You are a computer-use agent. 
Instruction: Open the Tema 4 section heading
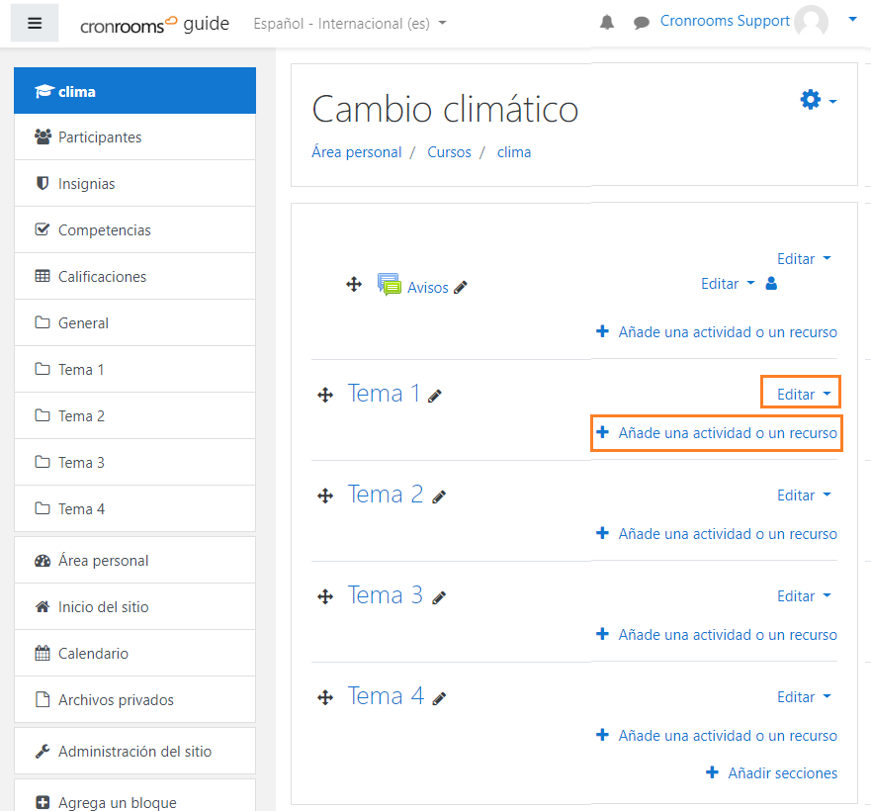pyautogui.click(x=386, y=696)
